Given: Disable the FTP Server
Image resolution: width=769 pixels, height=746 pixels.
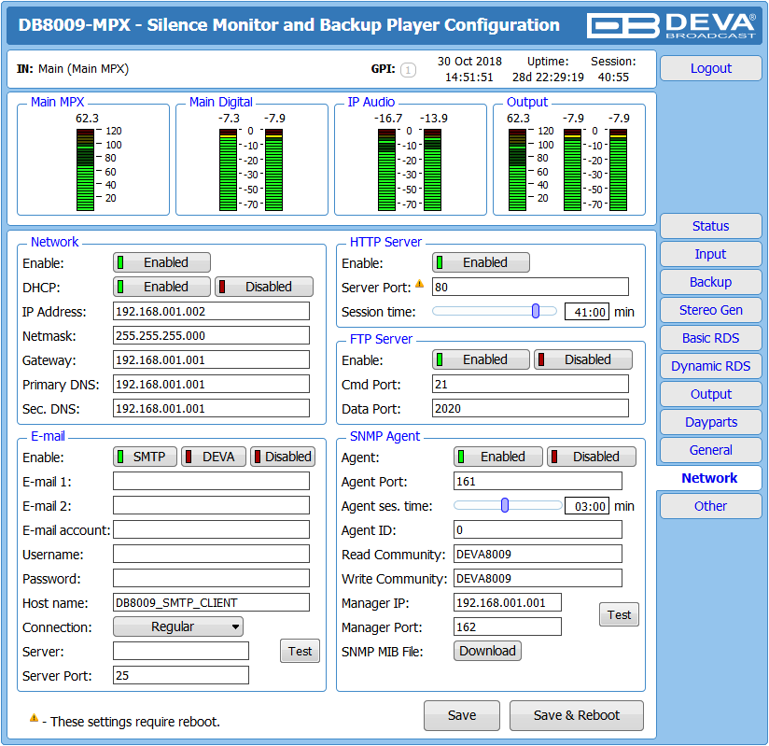Looking at the screenshot, I should (x=583, y=359).
